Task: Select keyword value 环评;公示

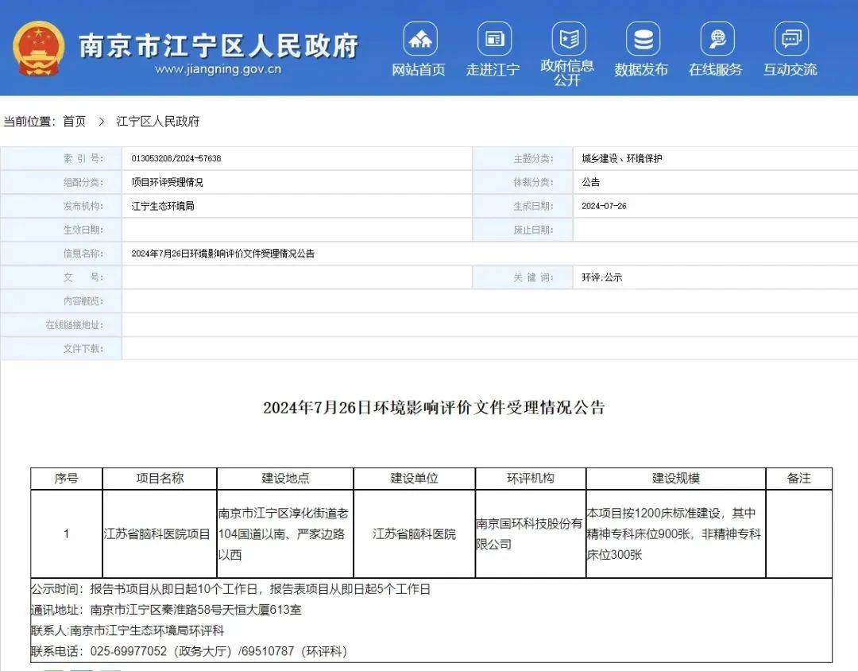Action: (x=602, y=277)
